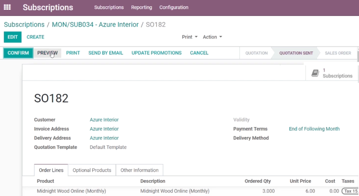
Task: Navigate to Subscriptions breadcrumb
Action: point(24,24)
